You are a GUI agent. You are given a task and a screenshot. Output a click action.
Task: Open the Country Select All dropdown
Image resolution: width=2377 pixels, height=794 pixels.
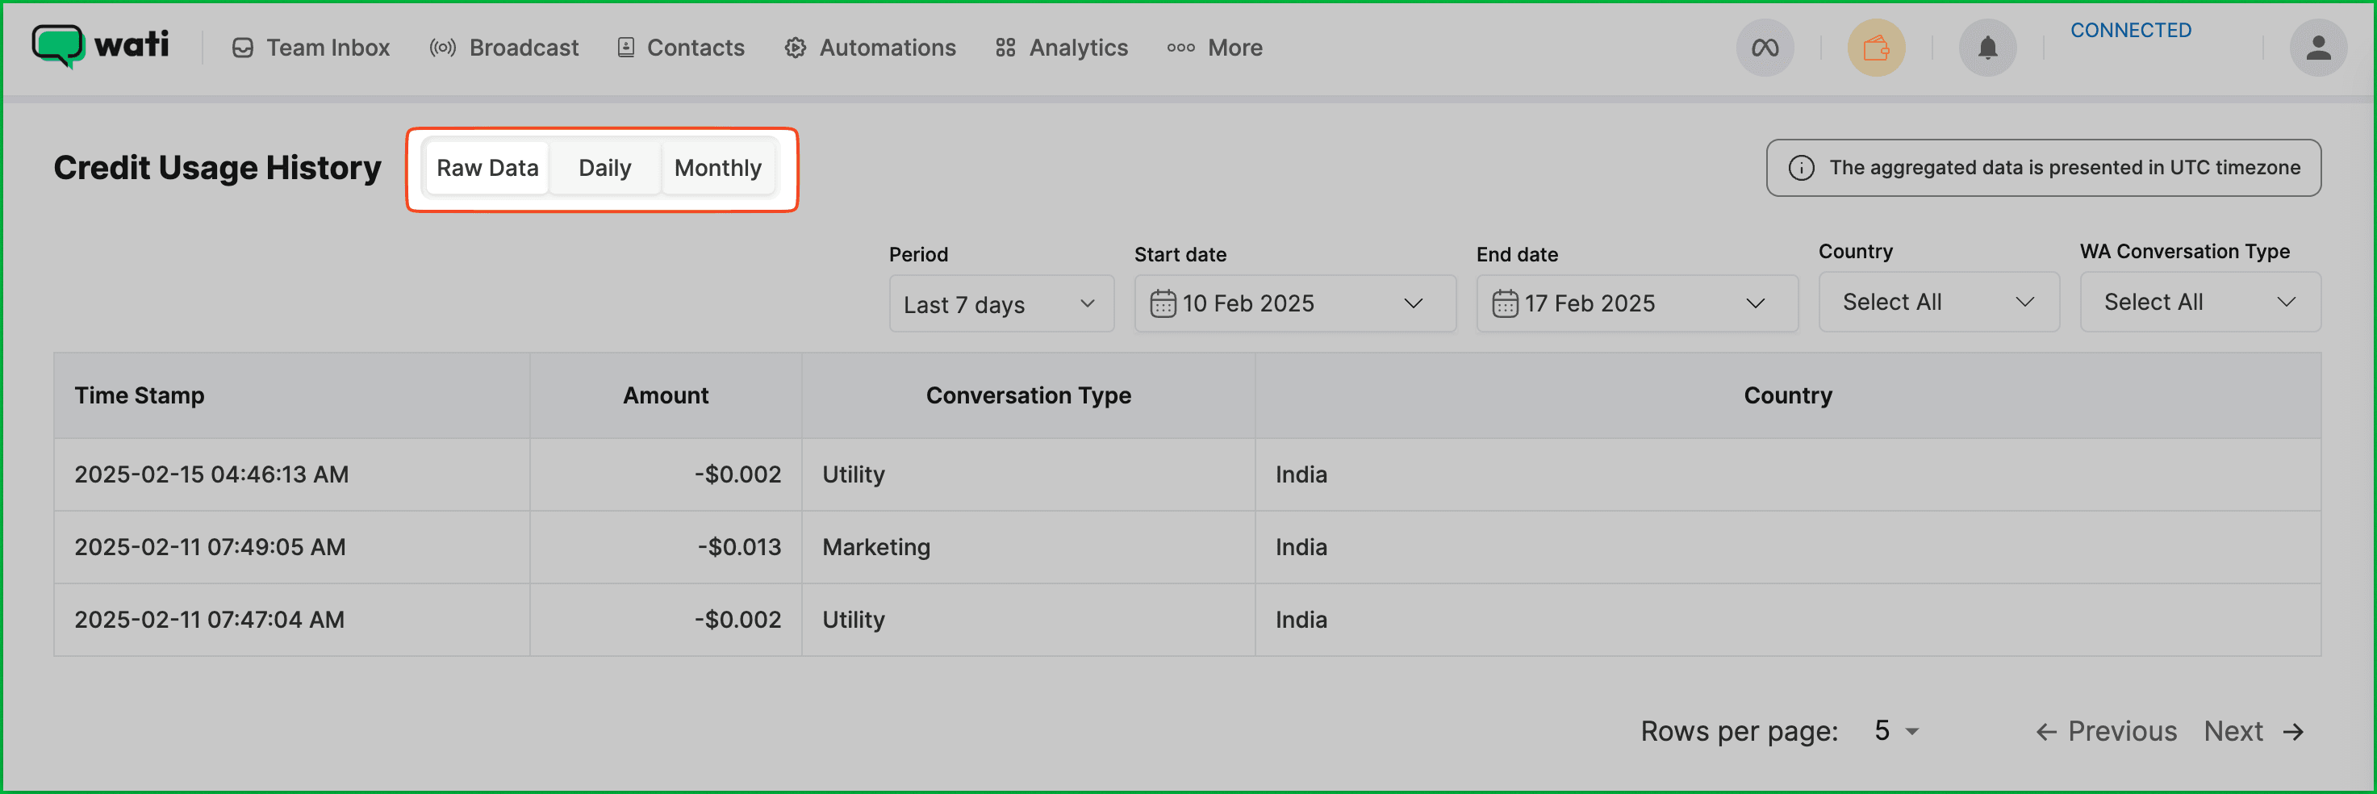pos(1938,301)
